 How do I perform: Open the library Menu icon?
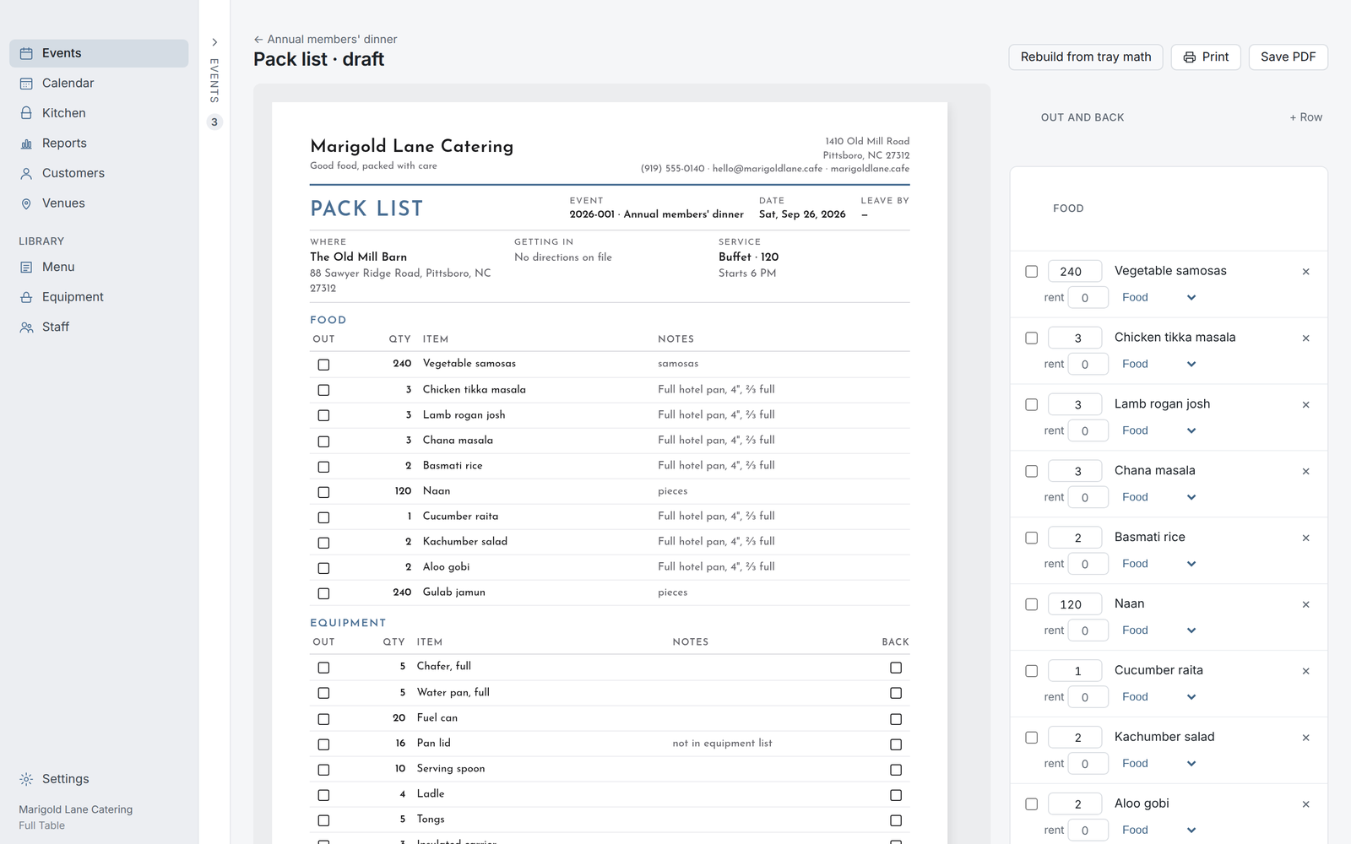[26, 267]
